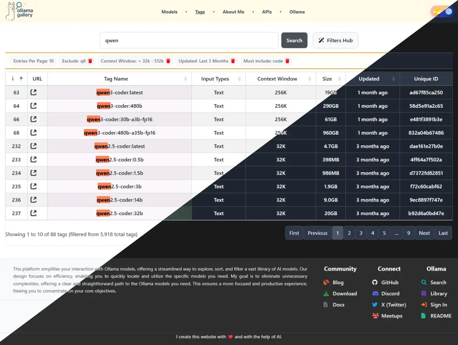This screenshot has width=458, height=345.
Task: Click the Twitter bird icon in footer
Action: (x=375, y=305)
